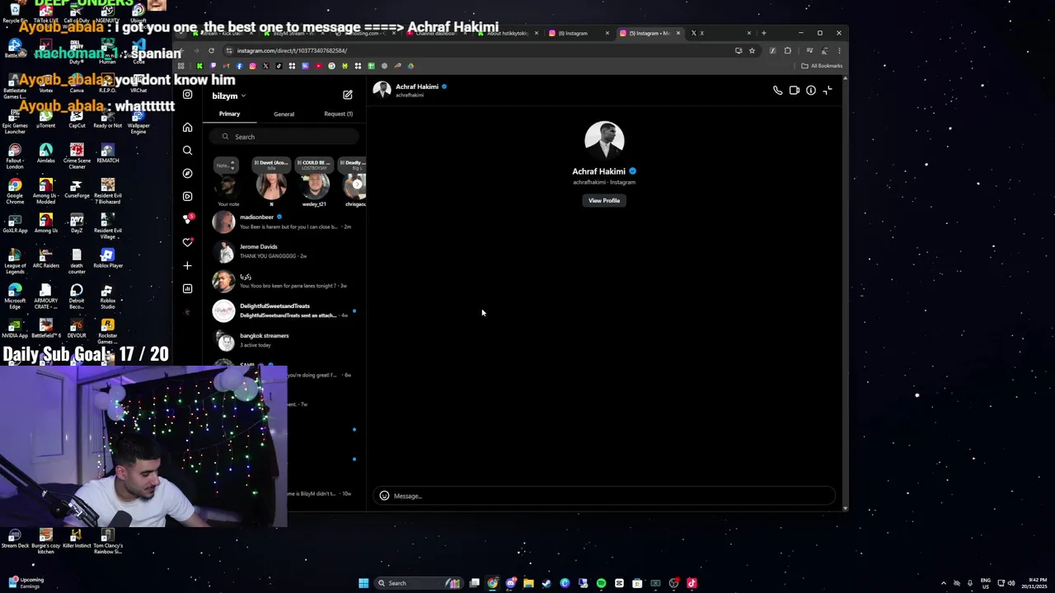The height and width of the screenshot is (593, 1055).
Task: Open DayZ desktop shortcut
Action: coord(77,222)
